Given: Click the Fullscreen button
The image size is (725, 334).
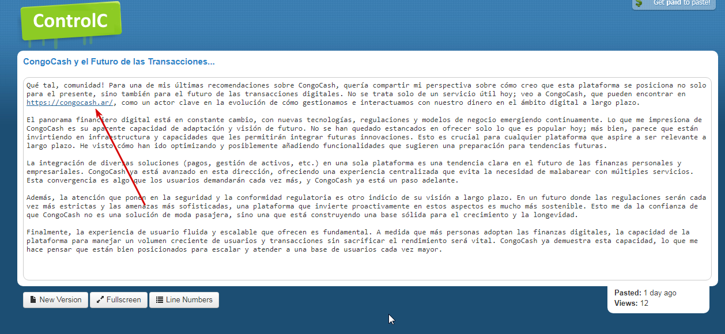Looking at the screenshot, I should click(119, 300).
